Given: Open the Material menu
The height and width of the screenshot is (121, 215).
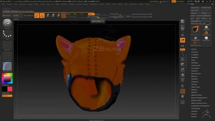Looking at the screenshot, I should 72,4.
